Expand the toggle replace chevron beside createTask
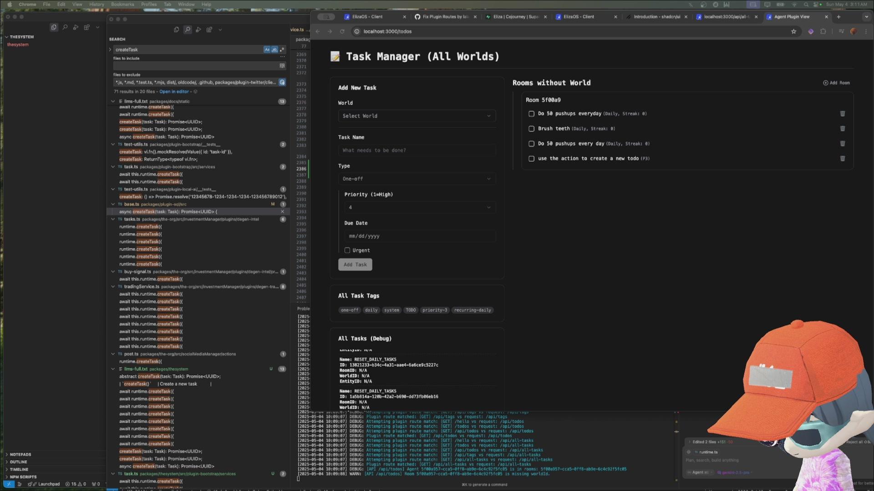Image resolution: width=874 pixels, height=491 pixels. 110,50
